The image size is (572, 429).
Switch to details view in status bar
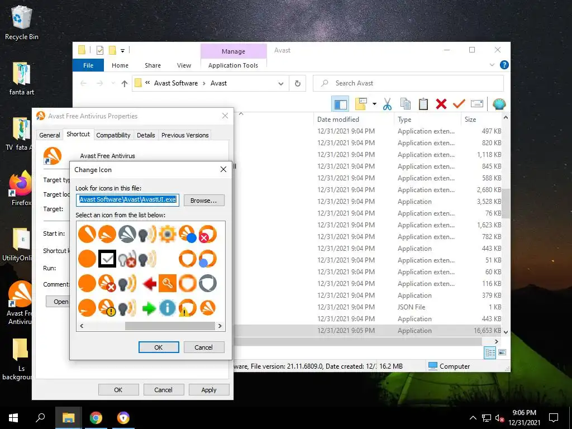[490, 352]
